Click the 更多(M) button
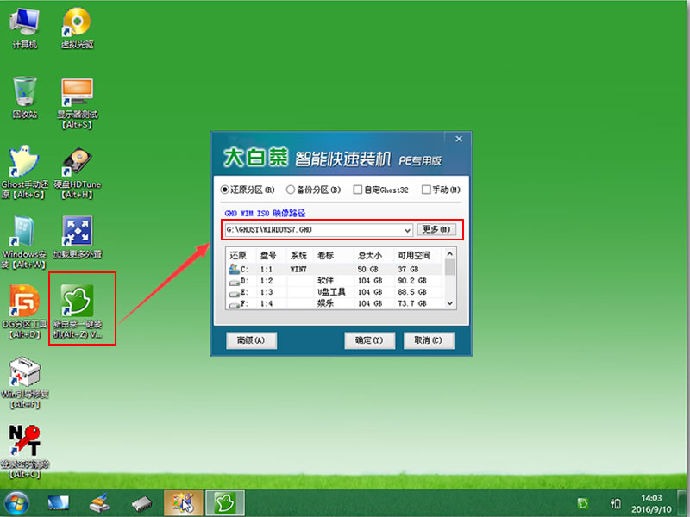Viewport: 690px width, 517px height. [436, 229]
